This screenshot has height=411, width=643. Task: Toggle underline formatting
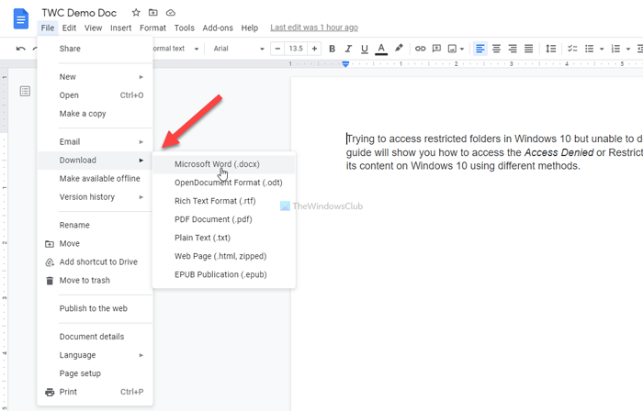coord(365,48)
